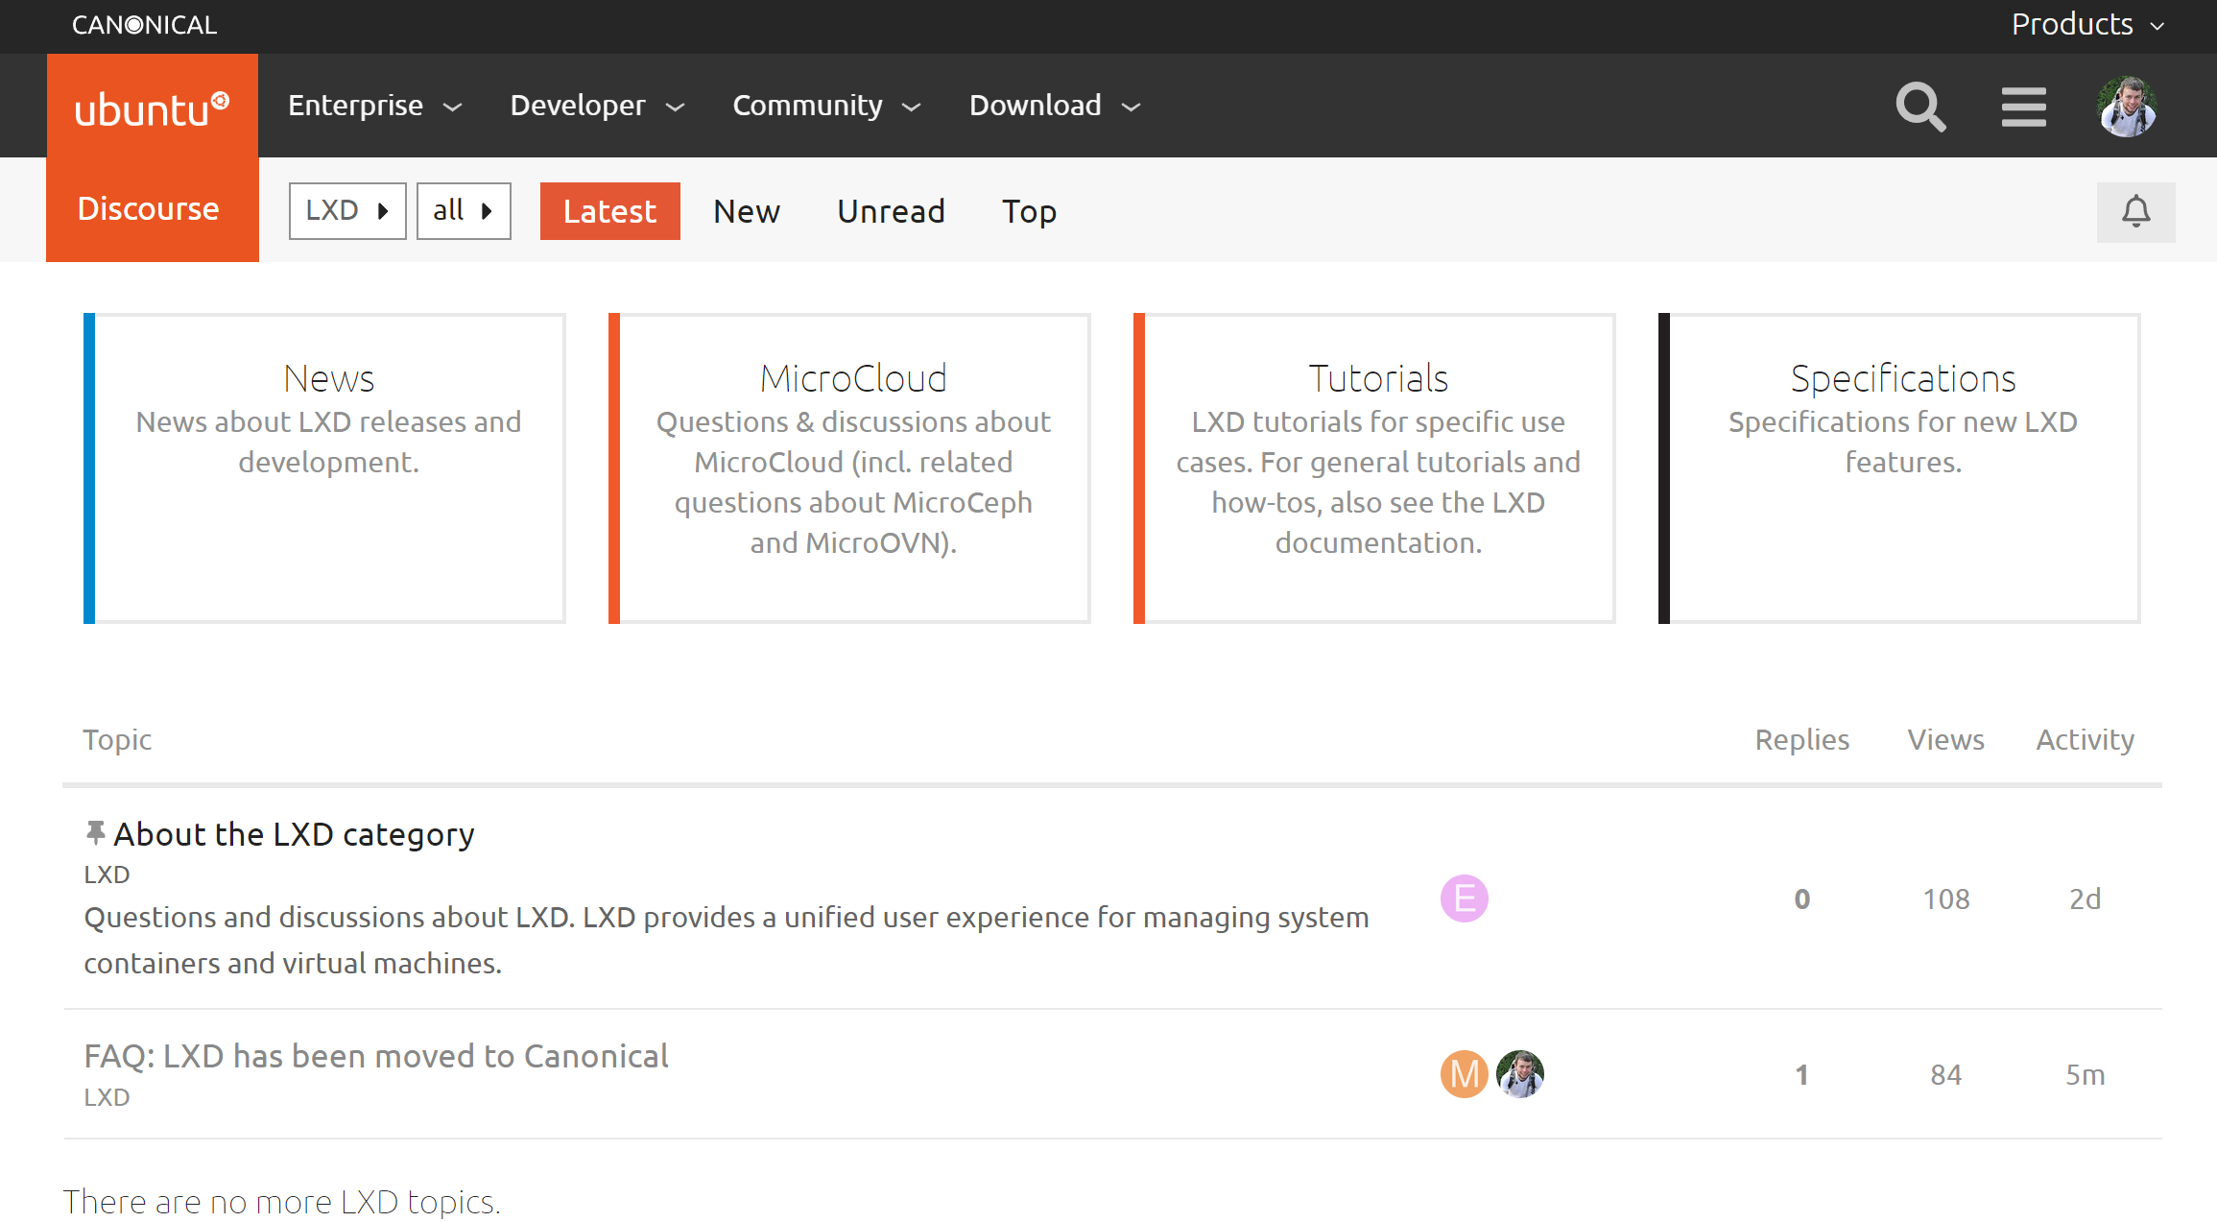Open 'FAQ: LXD has been moved to Canonical'
The width and height of the screenshot is (2217, 1222).
pos(376,1056)
